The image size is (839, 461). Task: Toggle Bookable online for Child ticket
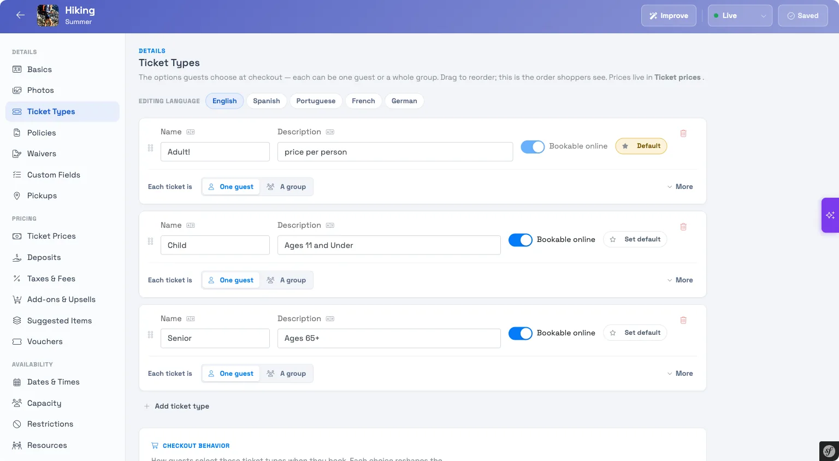click(x=521, y=240)
